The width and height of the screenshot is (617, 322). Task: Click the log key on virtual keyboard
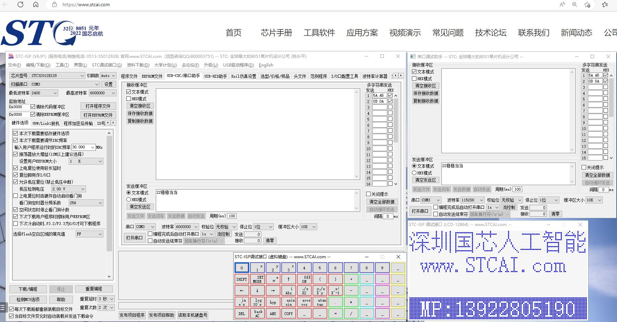click(x=257, y=302)
